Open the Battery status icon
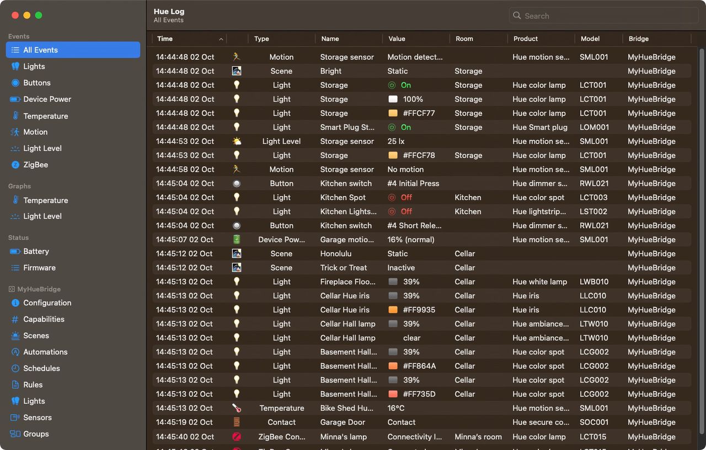This screenshot has height=450, width=706. click(x=15, y=251)
